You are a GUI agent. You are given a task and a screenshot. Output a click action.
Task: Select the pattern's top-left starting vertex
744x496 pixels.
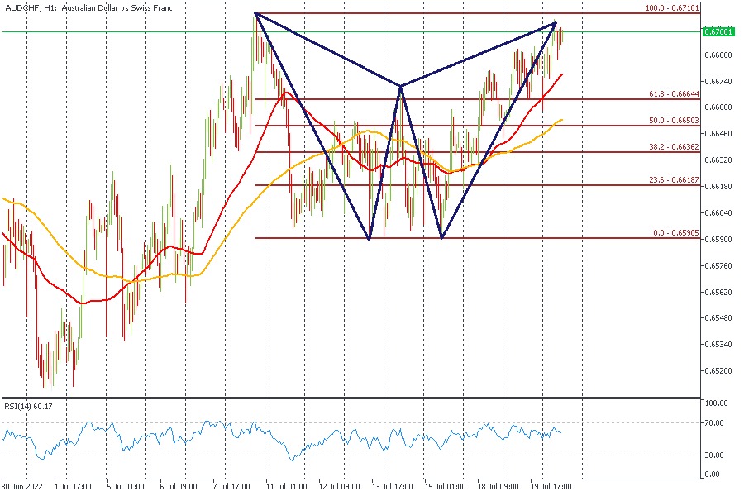coord(255,13)
